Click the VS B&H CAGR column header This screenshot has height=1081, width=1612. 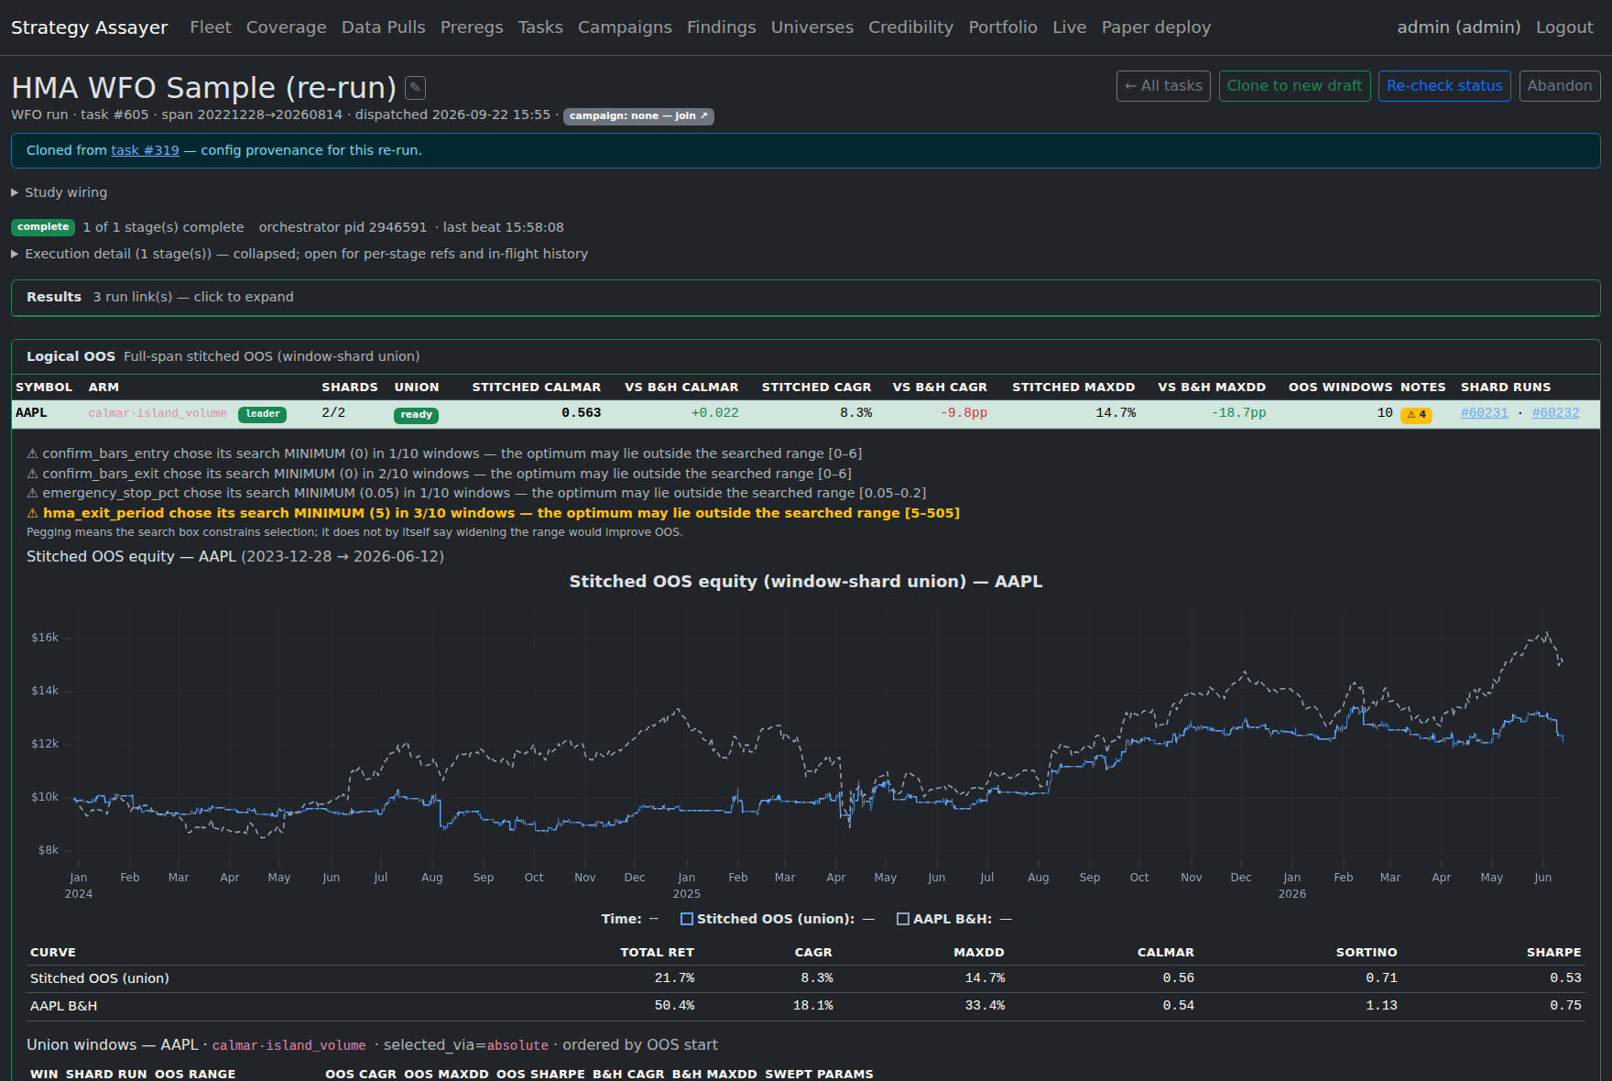940,388
